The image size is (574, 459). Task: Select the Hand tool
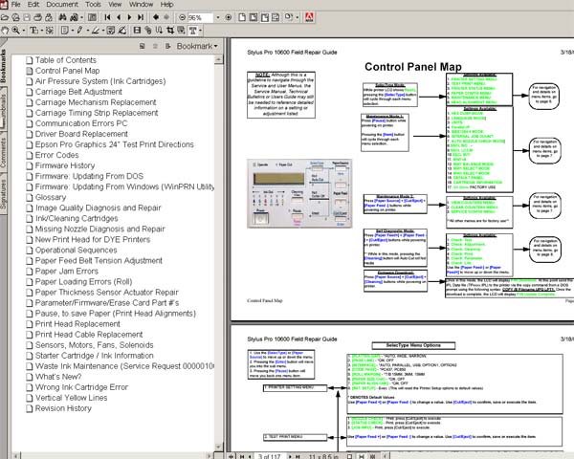(x=5, y=30)
